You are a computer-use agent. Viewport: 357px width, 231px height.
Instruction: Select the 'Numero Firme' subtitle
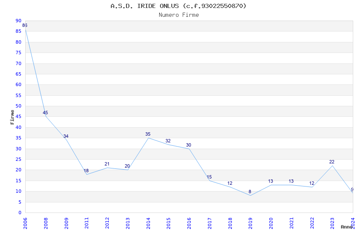pos(179,15)
